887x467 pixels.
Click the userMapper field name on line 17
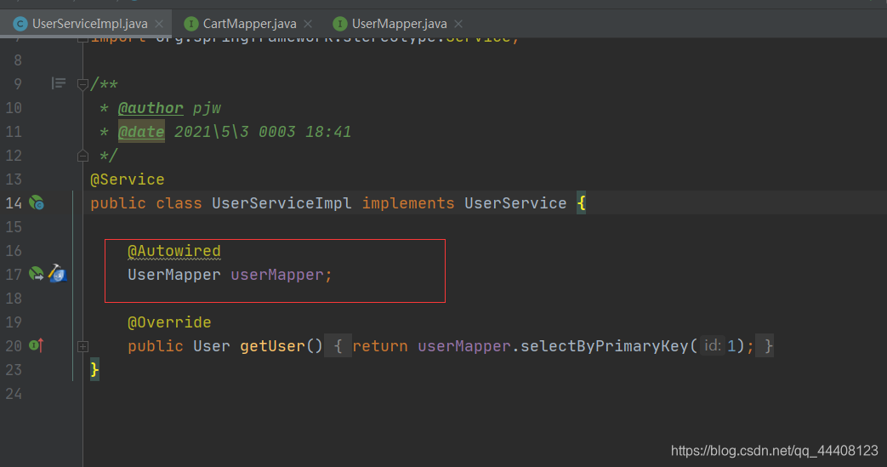click(x=277, y=275)
